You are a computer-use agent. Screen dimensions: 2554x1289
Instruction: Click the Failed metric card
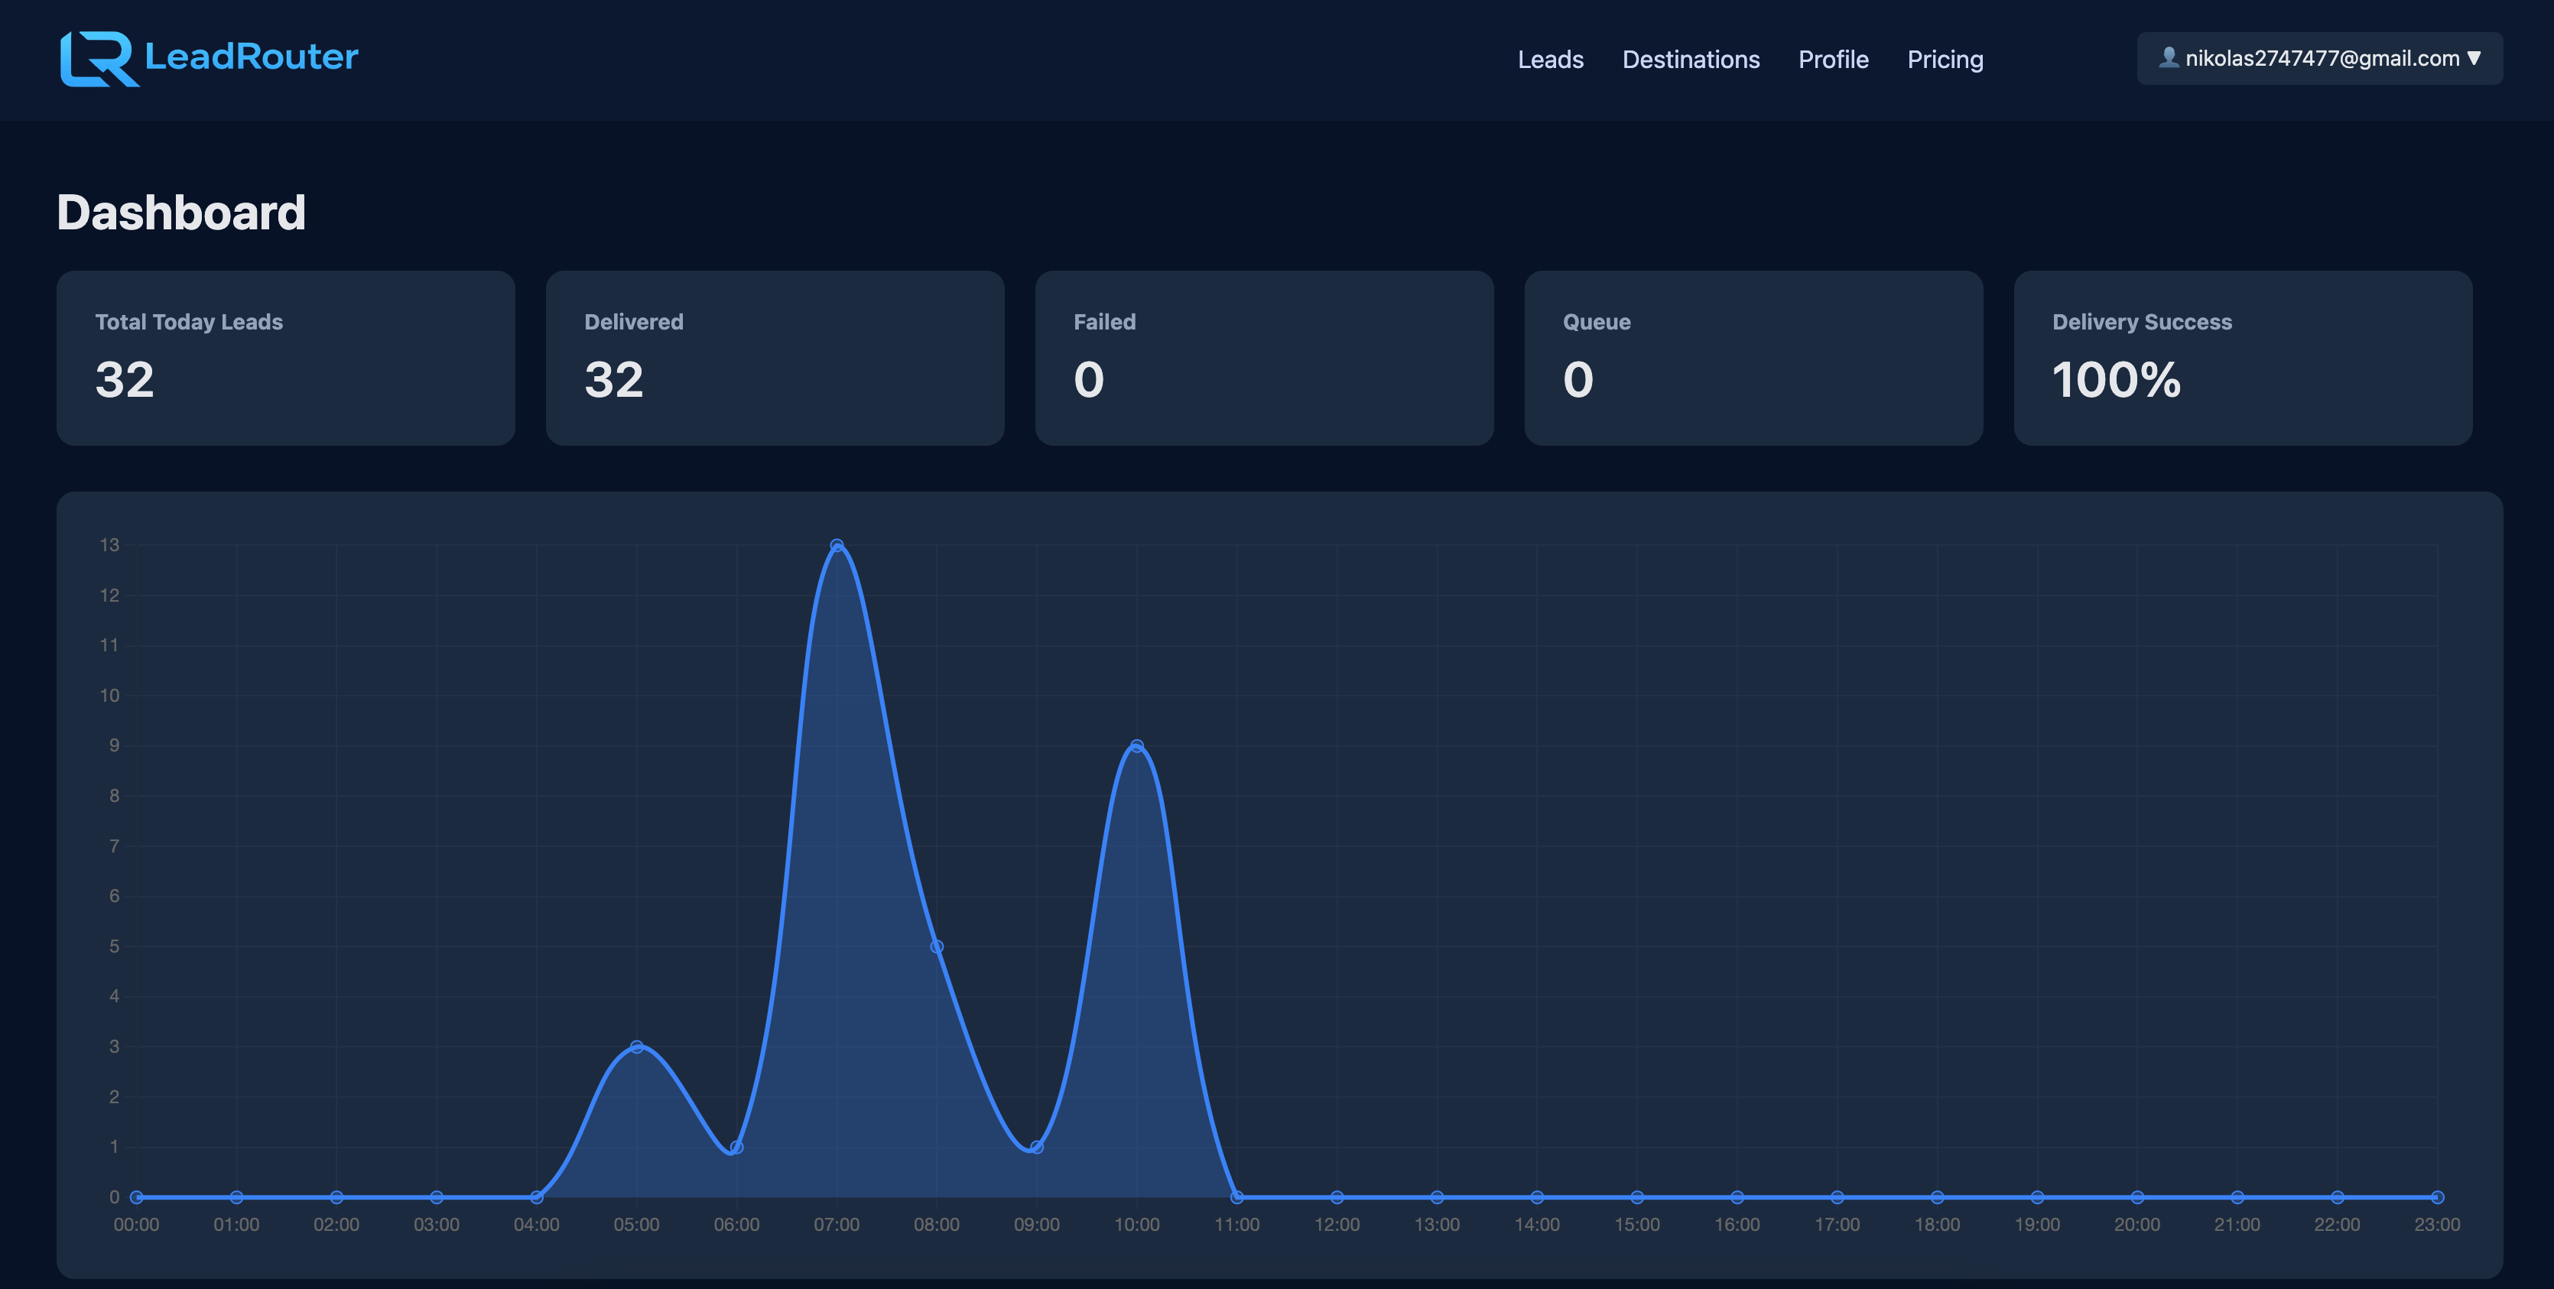(x=1263, y=358)
